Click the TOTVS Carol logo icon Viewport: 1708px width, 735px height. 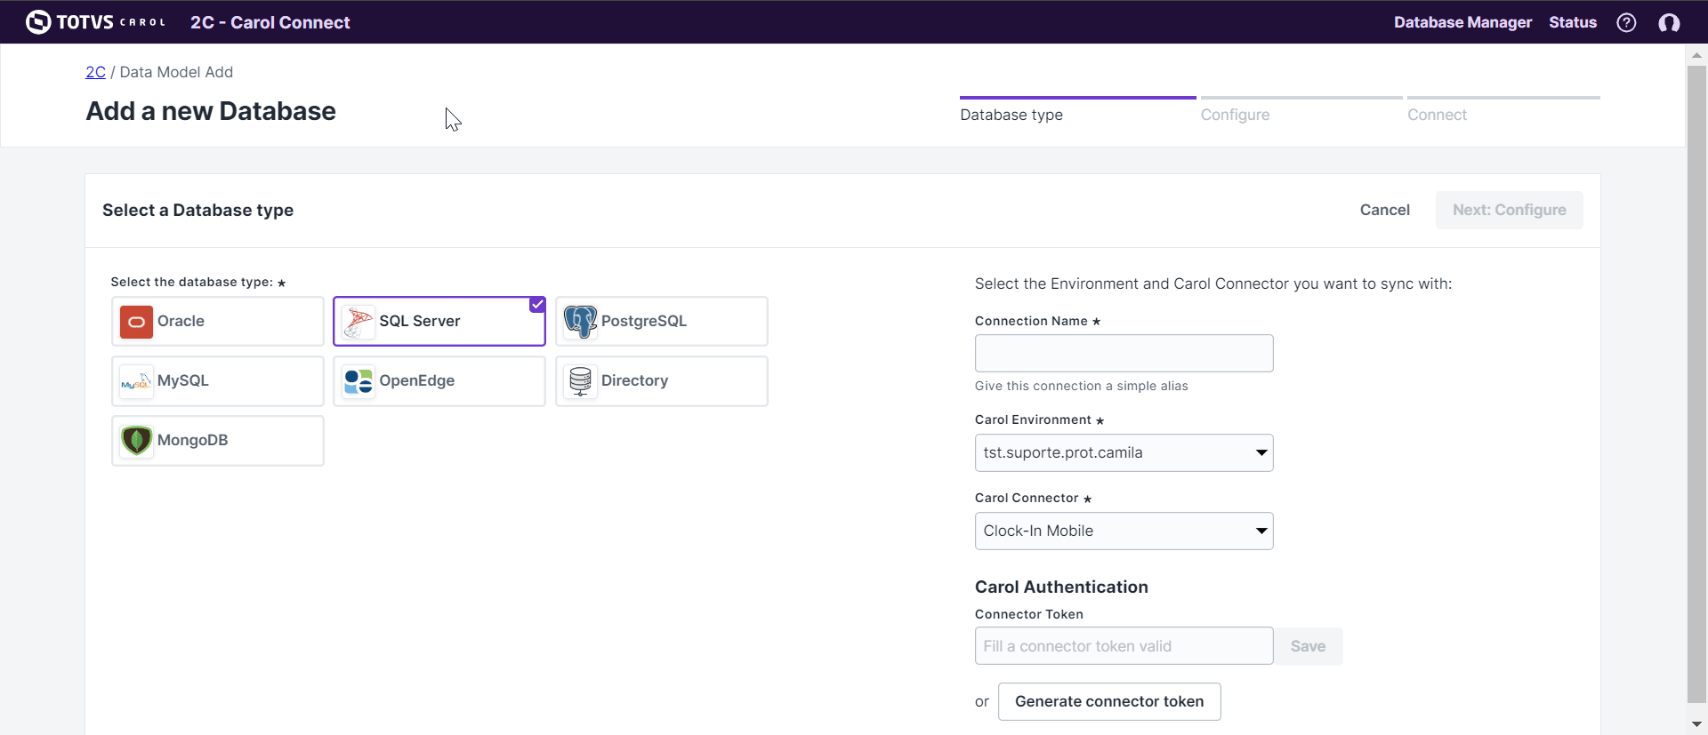tap(38, 22)
